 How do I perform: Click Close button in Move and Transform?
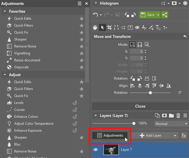(140, 106)
